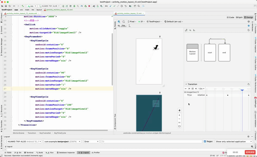Image resolution: width=257 pixels, height=157 pixels.
Task: Select the activity_motion_layout_12_scene.xml editor tab
Action: click(x=22, y=13)
